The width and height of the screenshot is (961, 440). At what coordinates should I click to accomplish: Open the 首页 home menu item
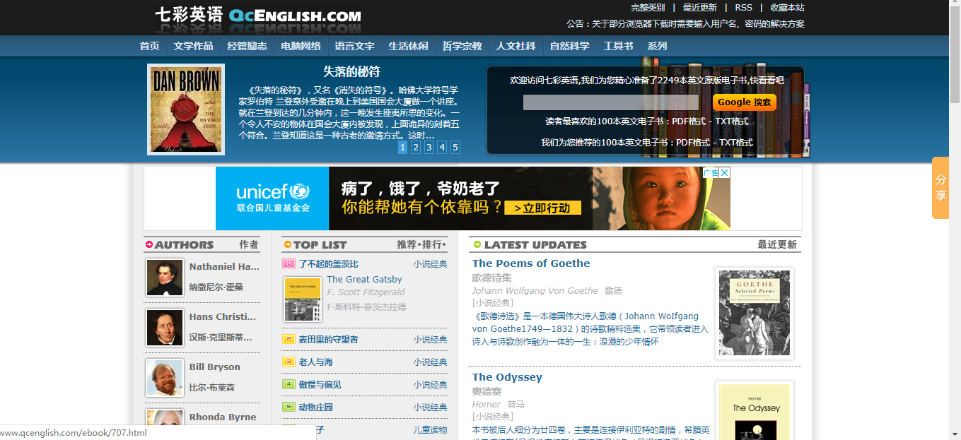pos(149,46)
